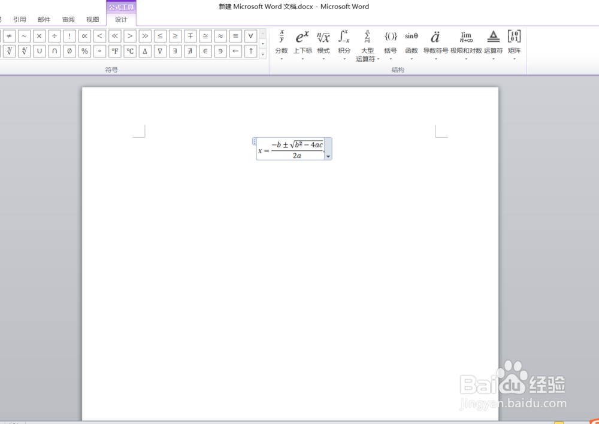The height and width of the screenshot is (424, 599).
Task: Expand the symbol gallery with More button
Action: (x=262, y=54)
